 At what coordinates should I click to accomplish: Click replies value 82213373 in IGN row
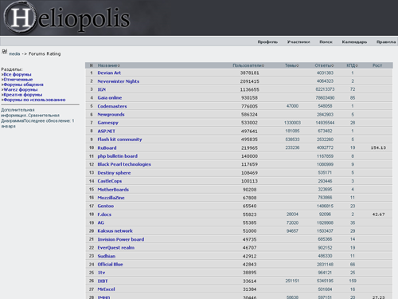(x=325, y=89)
